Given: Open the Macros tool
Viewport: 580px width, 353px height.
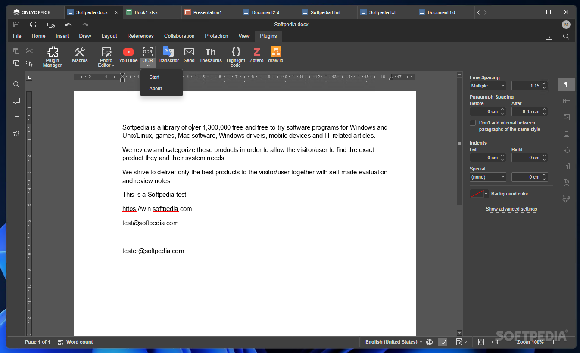Looking at the screenshot, I should (x=80, y=55).
